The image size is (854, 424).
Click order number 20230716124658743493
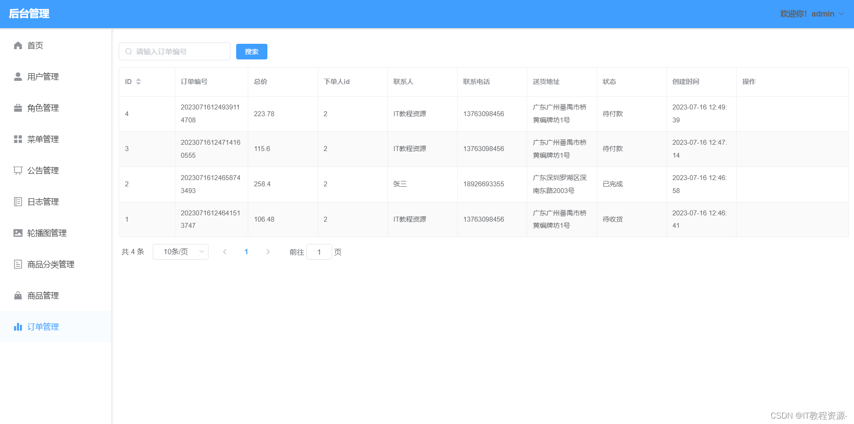(210, 184)
